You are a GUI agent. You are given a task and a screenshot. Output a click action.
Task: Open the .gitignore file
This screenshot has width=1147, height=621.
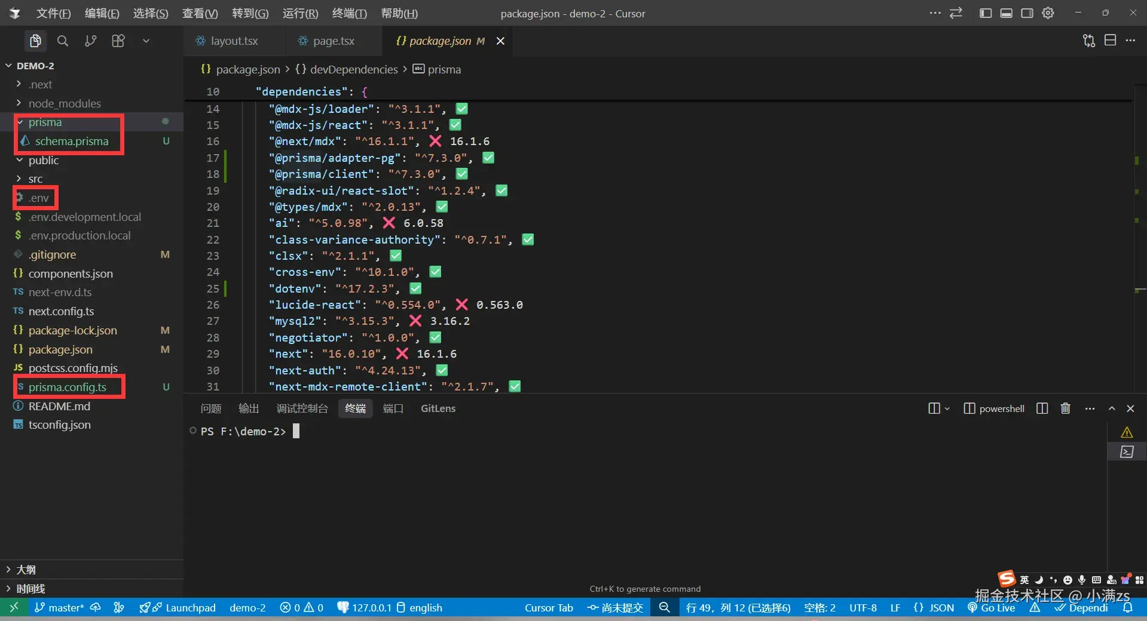click(x=53, y=254)
